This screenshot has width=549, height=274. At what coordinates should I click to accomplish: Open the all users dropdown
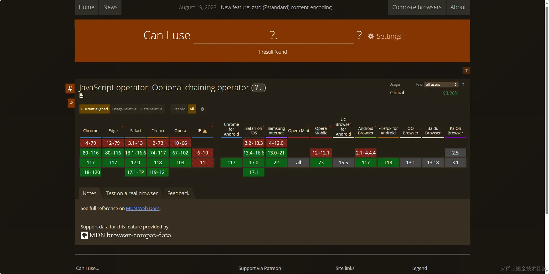[x=441, y=85]
